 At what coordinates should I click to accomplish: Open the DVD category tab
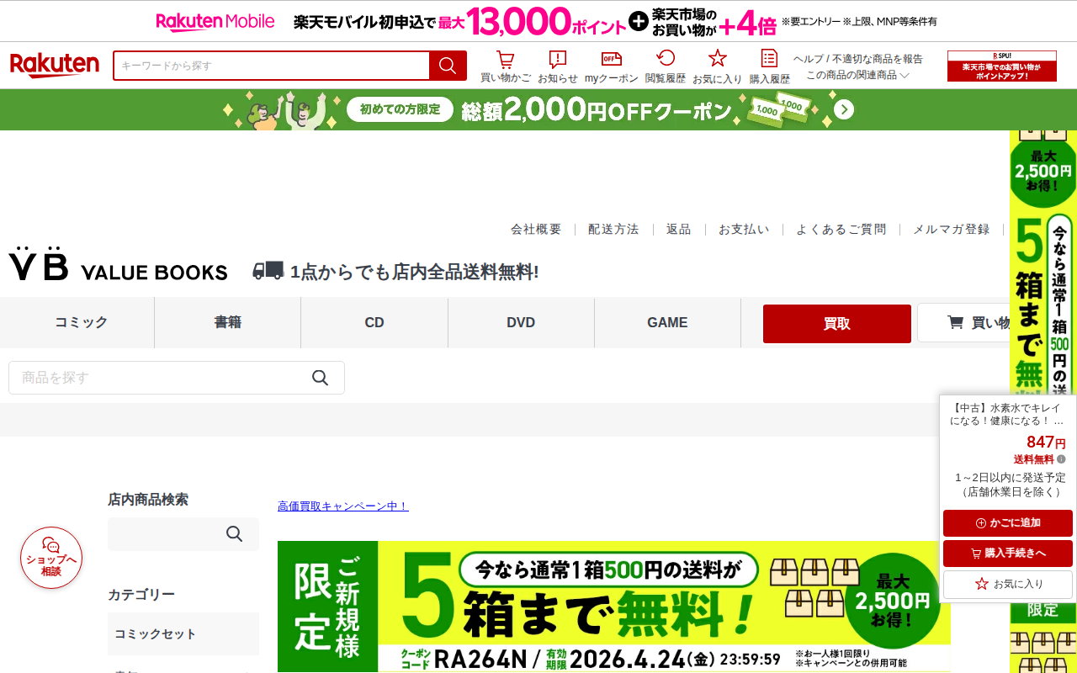point(521,322)
